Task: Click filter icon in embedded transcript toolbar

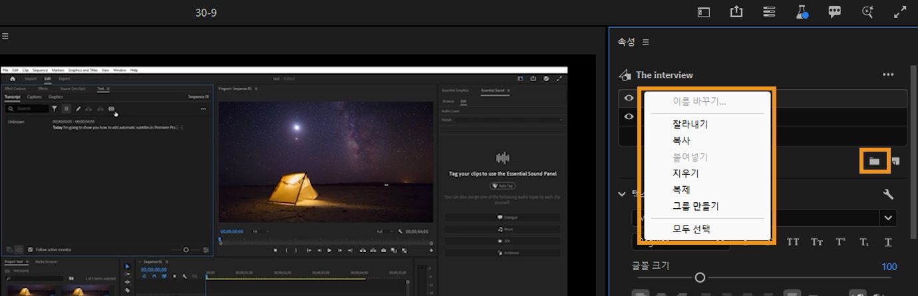Action: pyautogui.click(x=55, y=108)
